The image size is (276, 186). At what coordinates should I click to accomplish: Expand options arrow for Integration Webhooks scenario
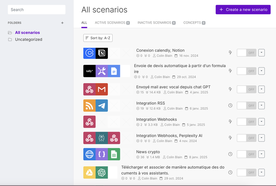(x=261, y=122)
